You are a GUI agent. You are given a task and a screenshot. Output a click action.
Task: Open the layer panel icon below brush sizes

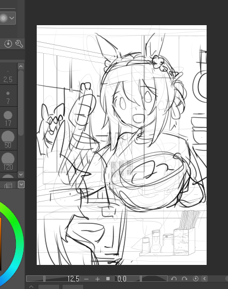coord(8,185)
